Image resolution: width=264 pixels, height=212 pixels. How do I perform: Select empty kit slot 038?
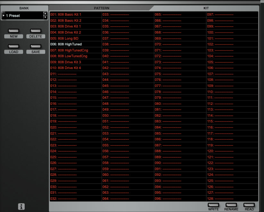tap(128, 44)
